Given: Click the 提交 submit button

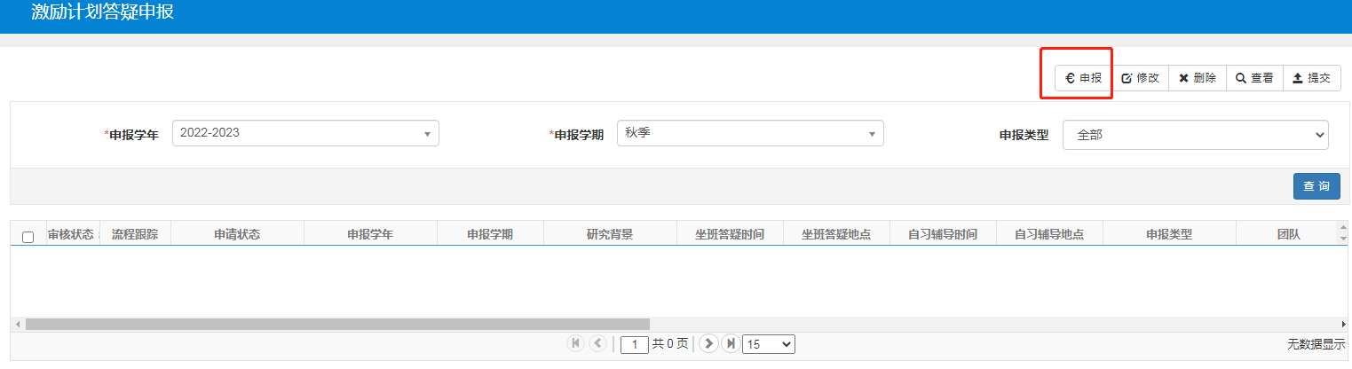Looking at the screenshot, I should coord(1311,78).
